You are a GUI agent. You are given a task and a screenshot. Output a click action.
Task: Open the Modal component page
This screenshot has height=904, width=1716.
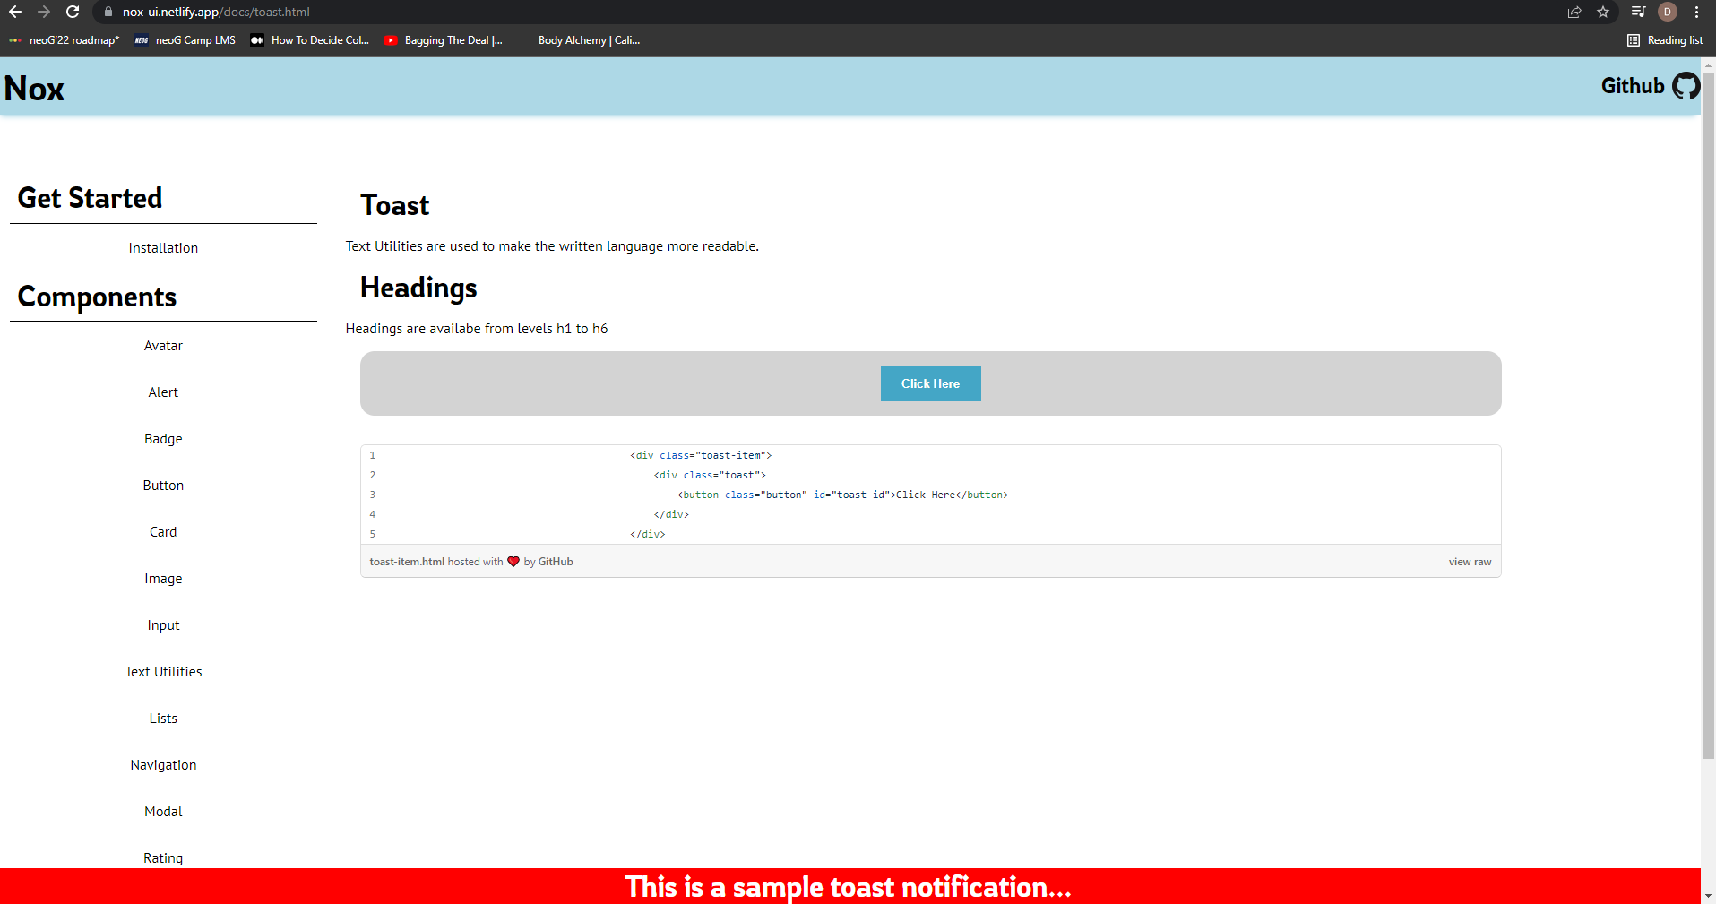pyautogui.click(x=163, y=812)
